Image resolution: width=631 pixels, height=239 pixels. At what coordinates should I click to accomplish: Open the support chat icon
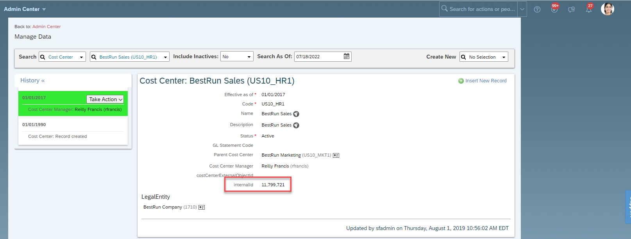pos(572,9)
